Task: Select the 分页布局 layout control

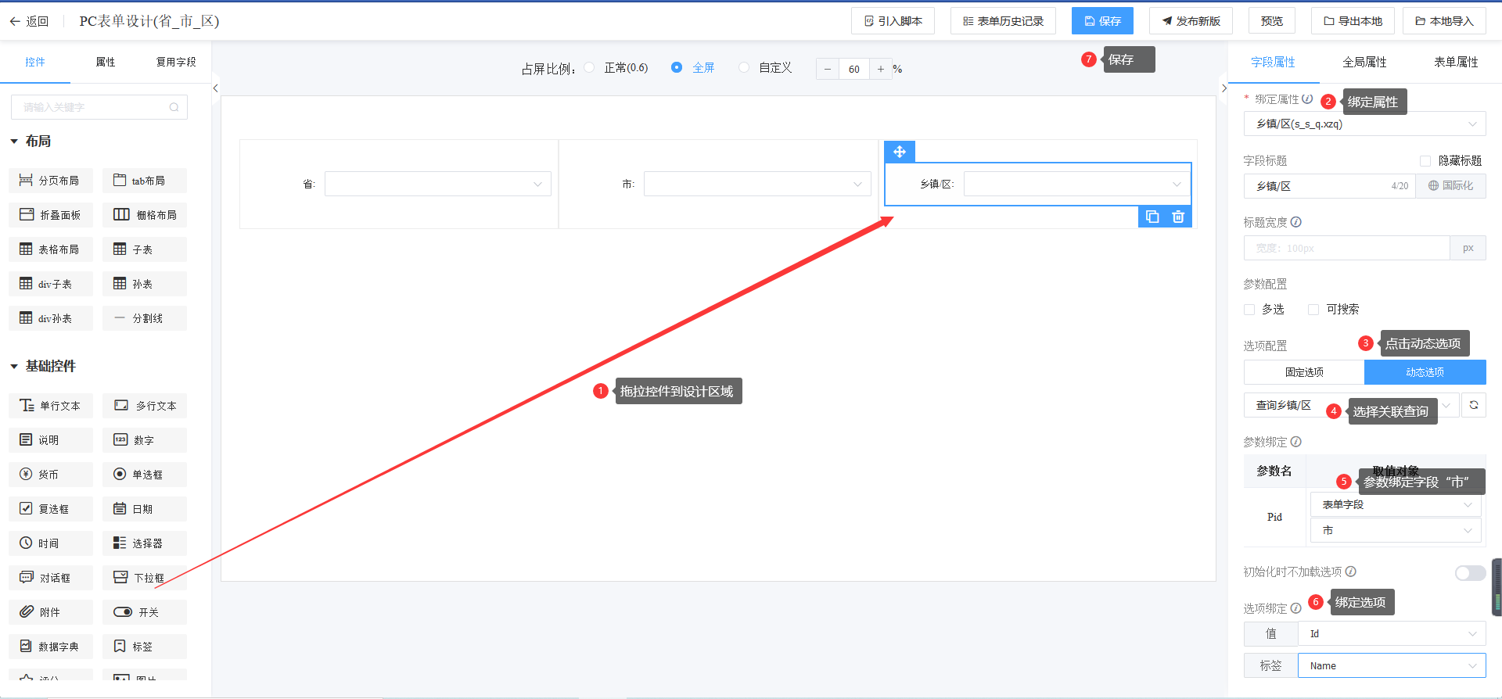Action: tap(51, 181)
